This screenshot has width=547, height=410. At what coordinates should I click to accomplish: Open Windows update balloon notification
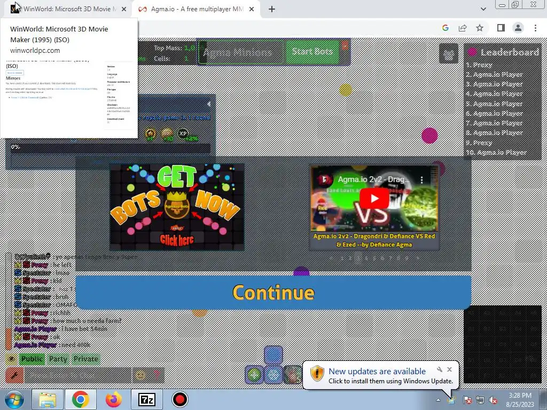pos(381,375)
